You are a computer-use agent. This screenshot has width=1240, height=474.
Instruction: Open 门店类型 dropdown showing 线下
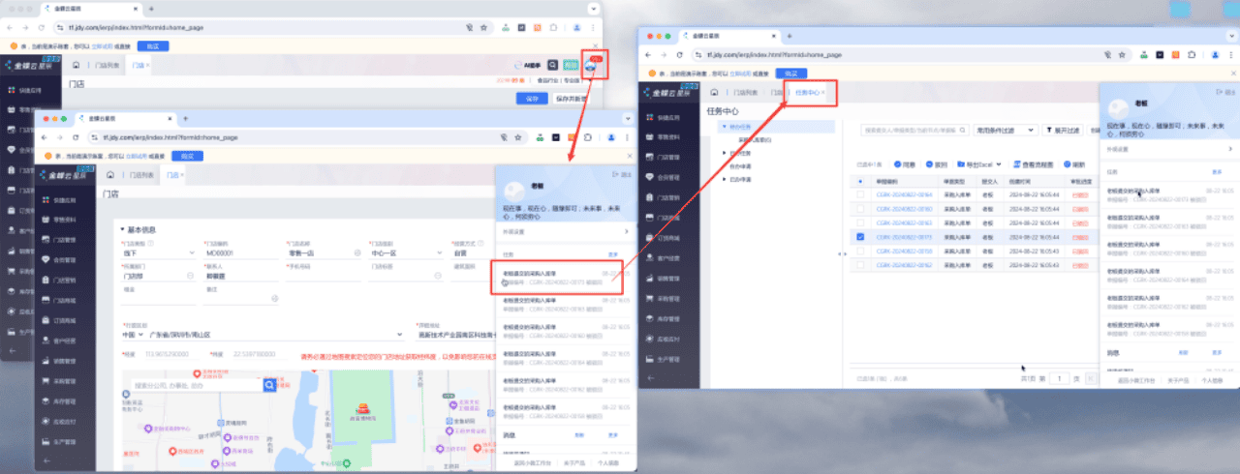(x=158, y=252)
